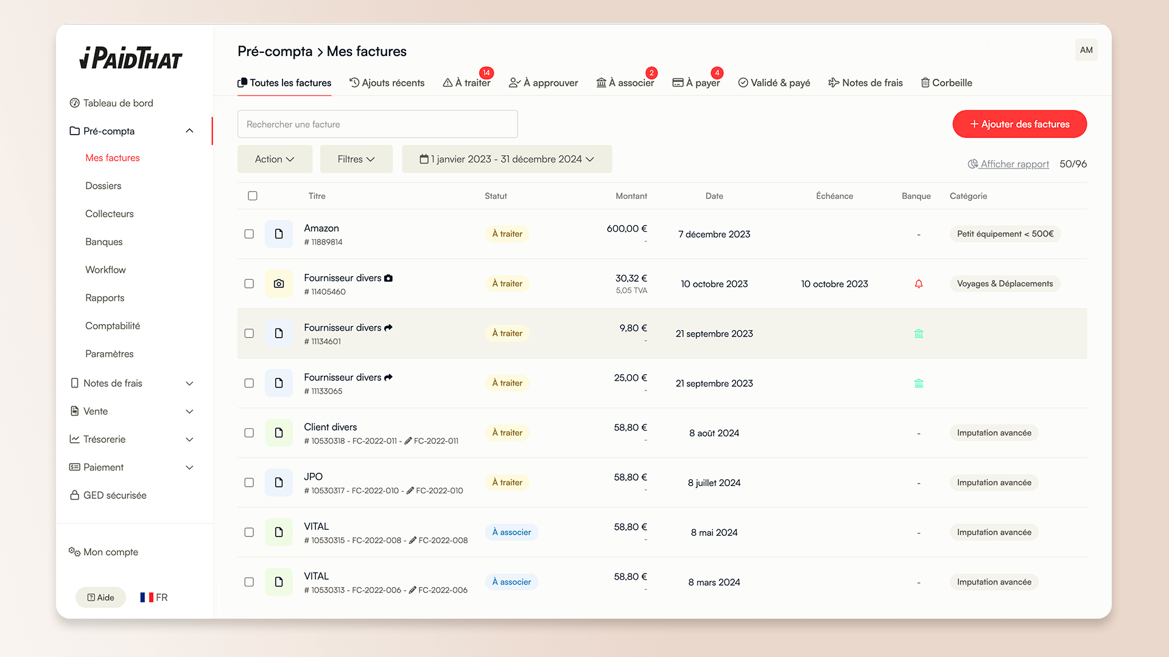Check the invoice #11405460 checkbox
Image resolution: width=1169 pixels, height=657 pixels.
[249, 284]
